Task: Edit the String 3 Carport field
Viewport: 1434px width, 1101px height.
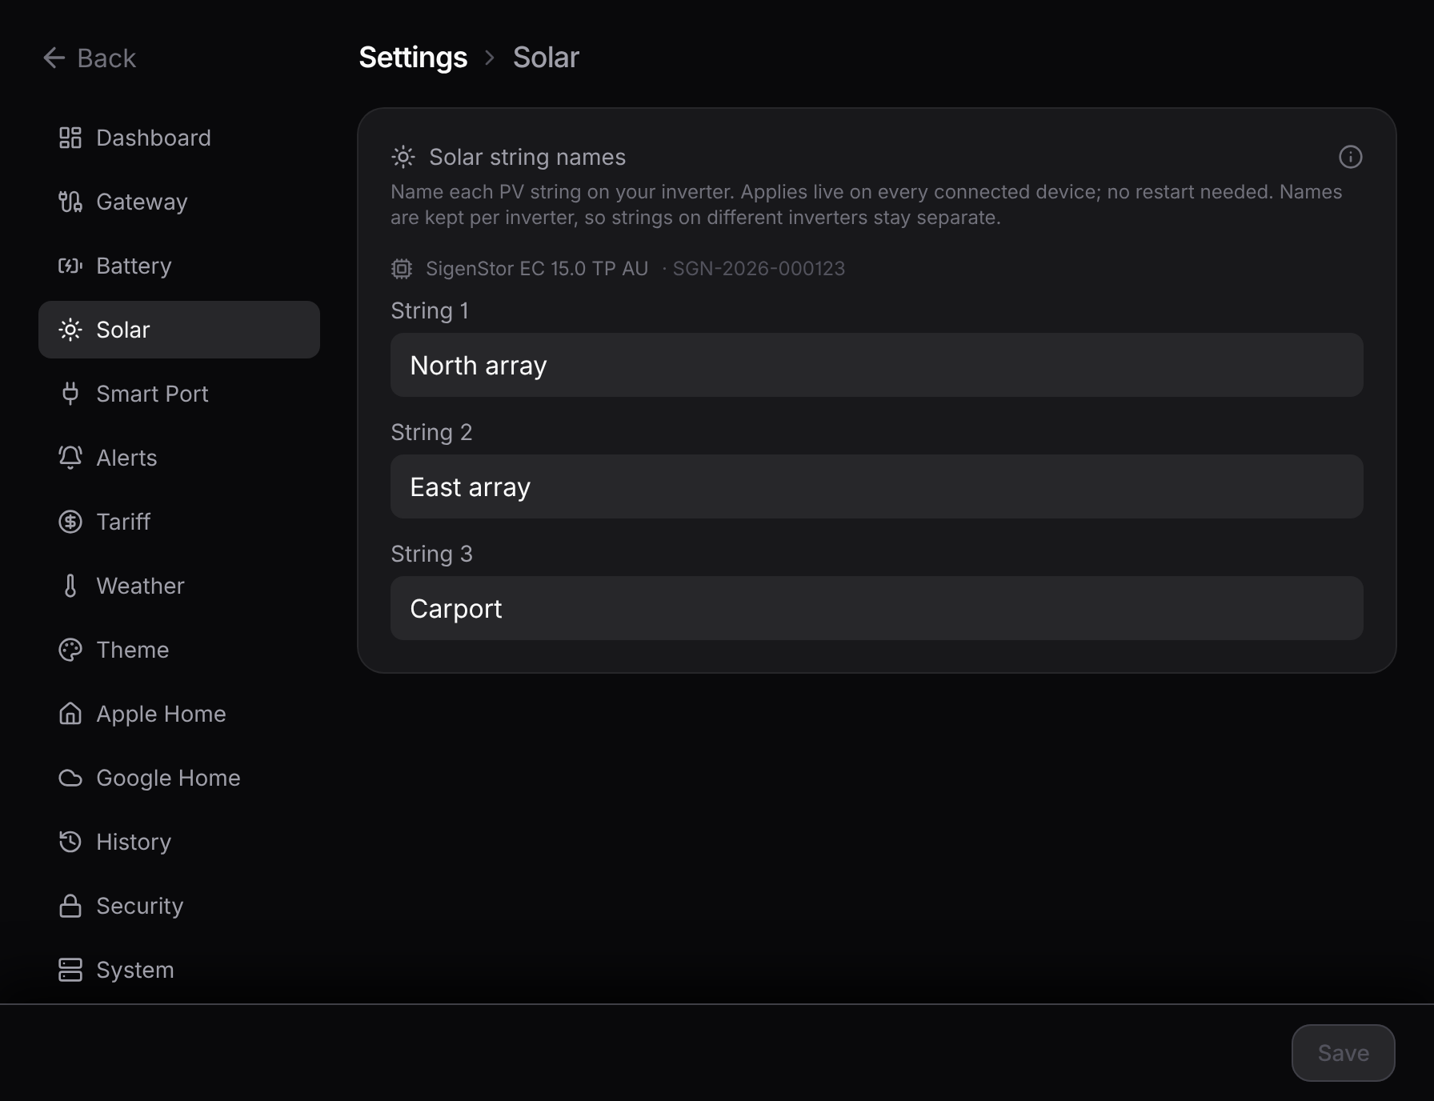Action: [x=876, y=608]
